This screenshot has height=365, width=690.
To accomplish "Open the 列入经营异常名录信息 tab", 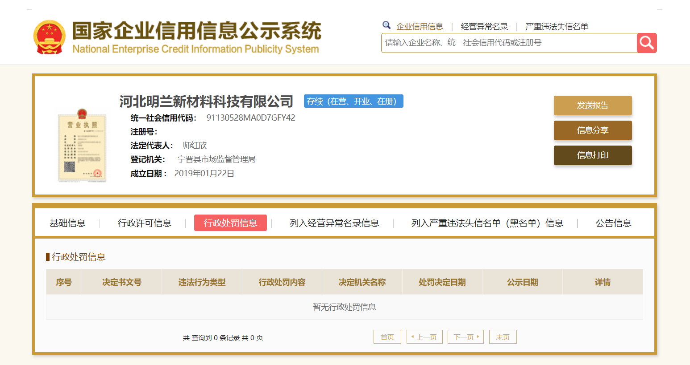I will (x=334, y=223).
